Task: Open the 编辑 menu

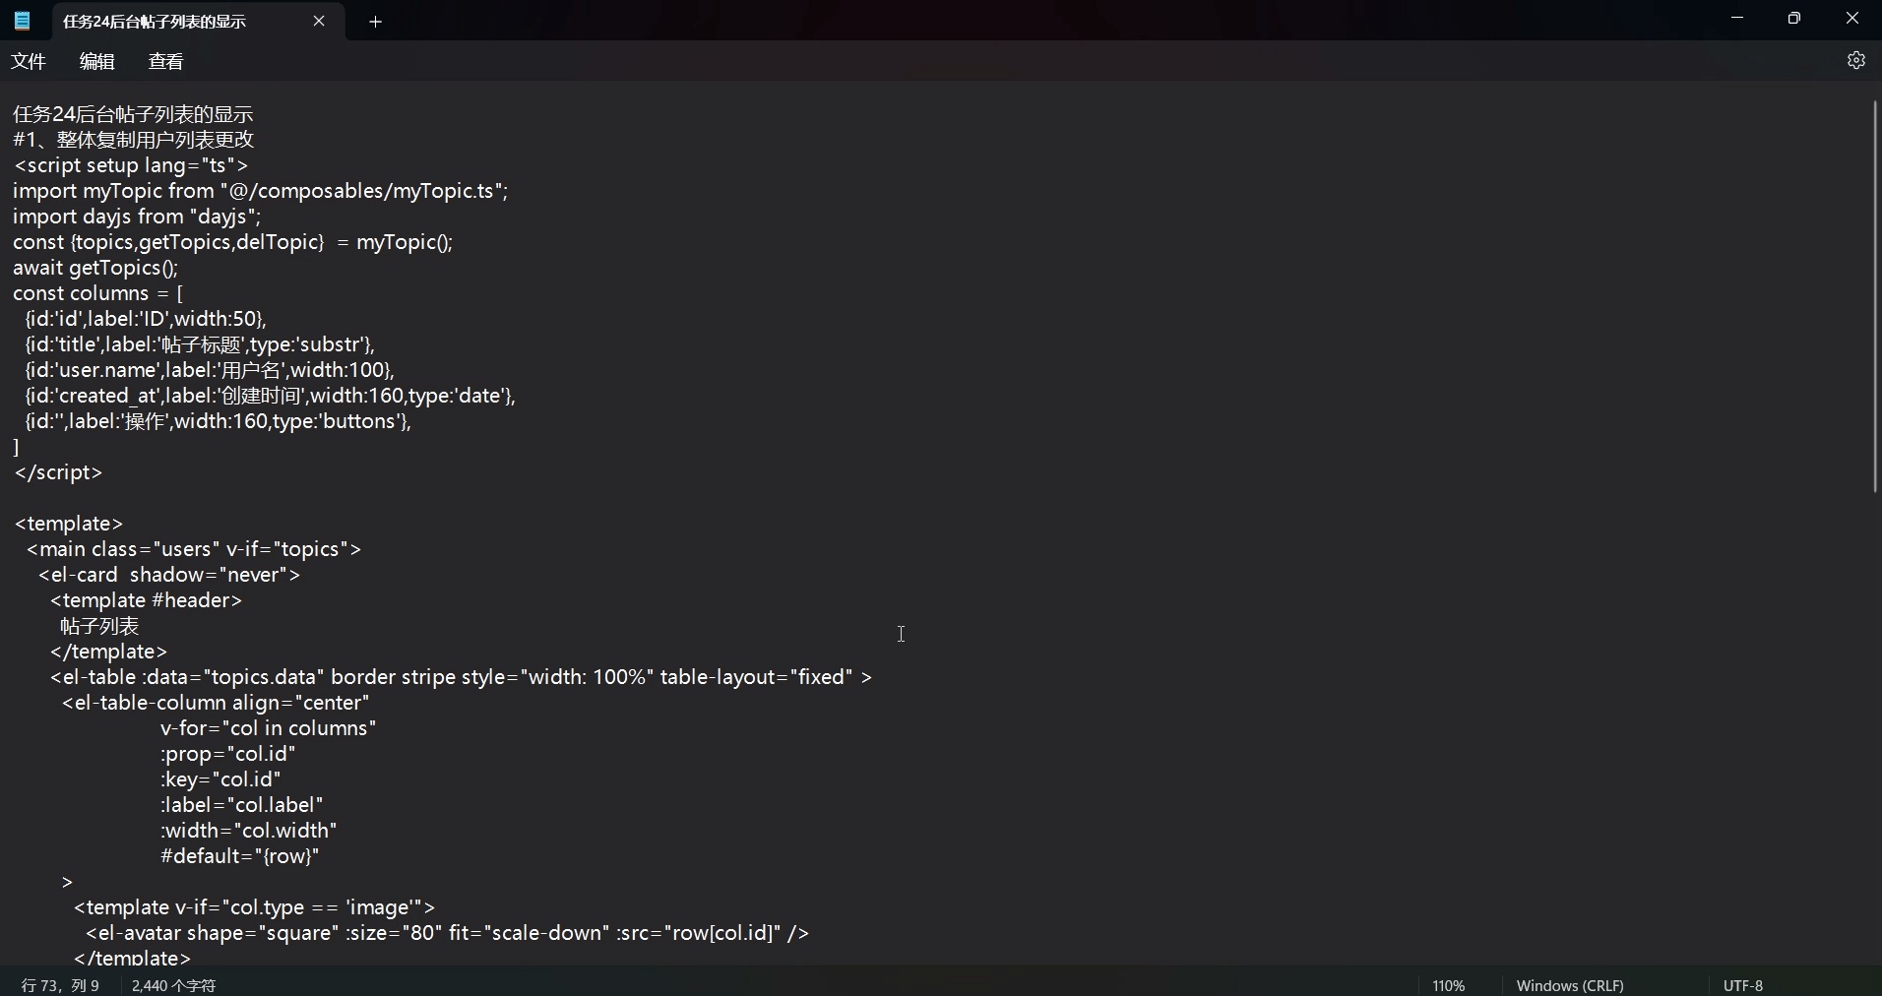Action: click(x=96, y=61)
